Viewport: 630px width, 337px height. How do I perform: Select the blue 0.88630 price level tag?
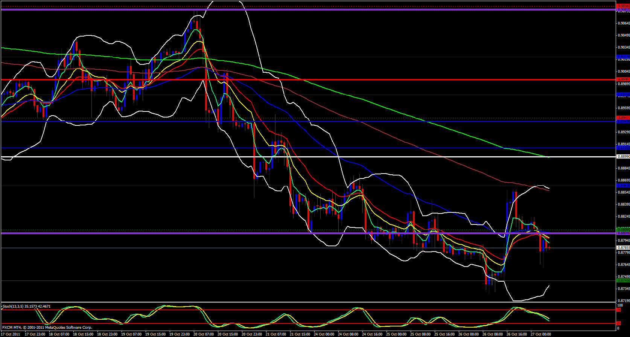pos(623,186)
